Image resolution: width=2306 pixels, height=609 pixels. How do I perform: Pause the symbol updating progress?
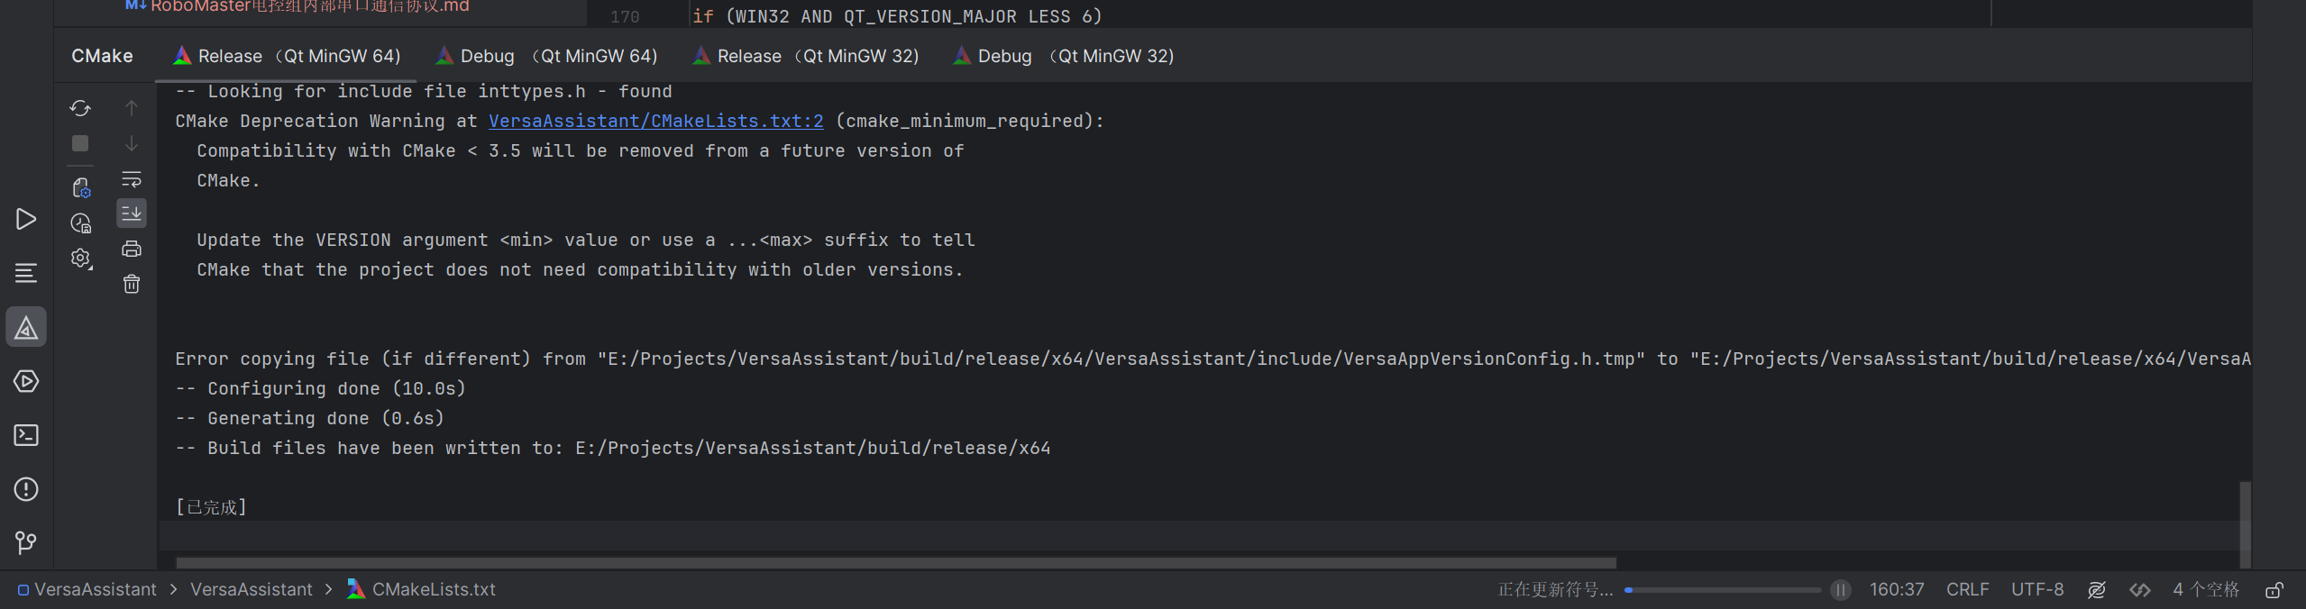pyautogui.click(x=1841, y=590)
